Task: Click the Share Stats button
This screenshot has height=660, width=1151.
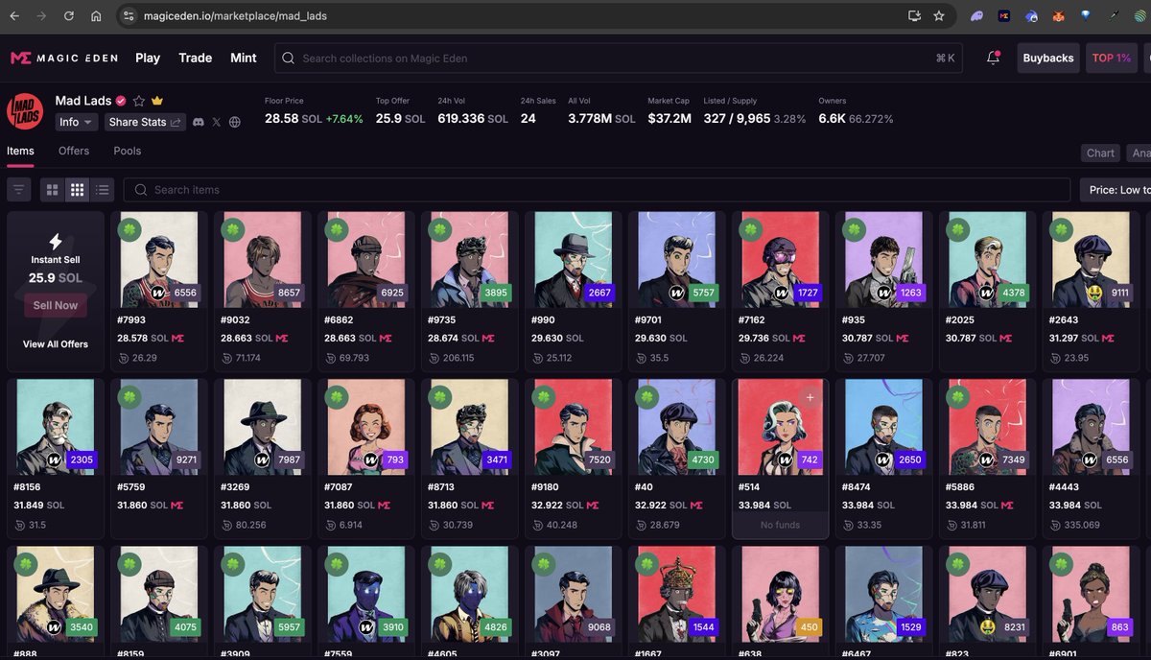Action: pos(145,122)
